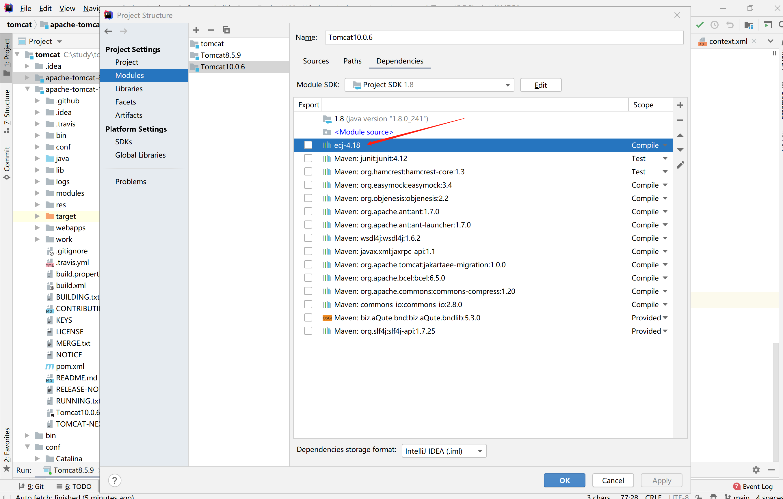Click the module Name input field
Viewport: 783px width, 499px height.
(504, 37)
